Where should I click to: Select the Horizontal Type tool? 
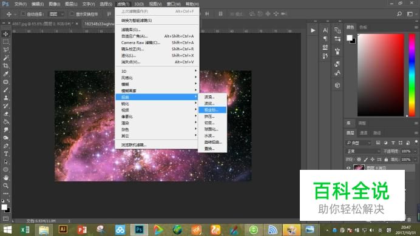click(x=5, y=154)
